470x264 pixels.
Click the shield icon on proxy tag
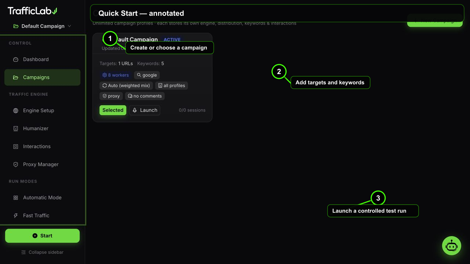click(105, 96)
